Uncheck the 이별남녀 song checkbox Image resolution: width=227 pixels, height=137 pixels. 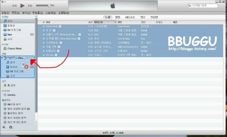coord(44,51)
